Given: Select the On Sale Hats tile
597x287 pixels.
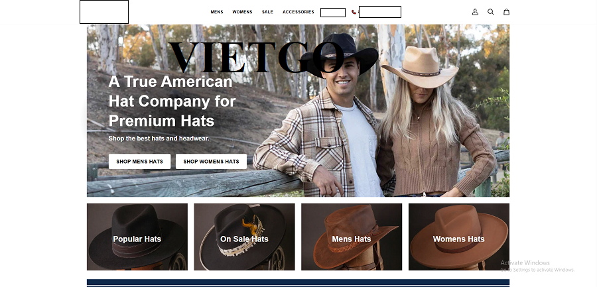Looking at the screenshot, I should coord(244,237).
